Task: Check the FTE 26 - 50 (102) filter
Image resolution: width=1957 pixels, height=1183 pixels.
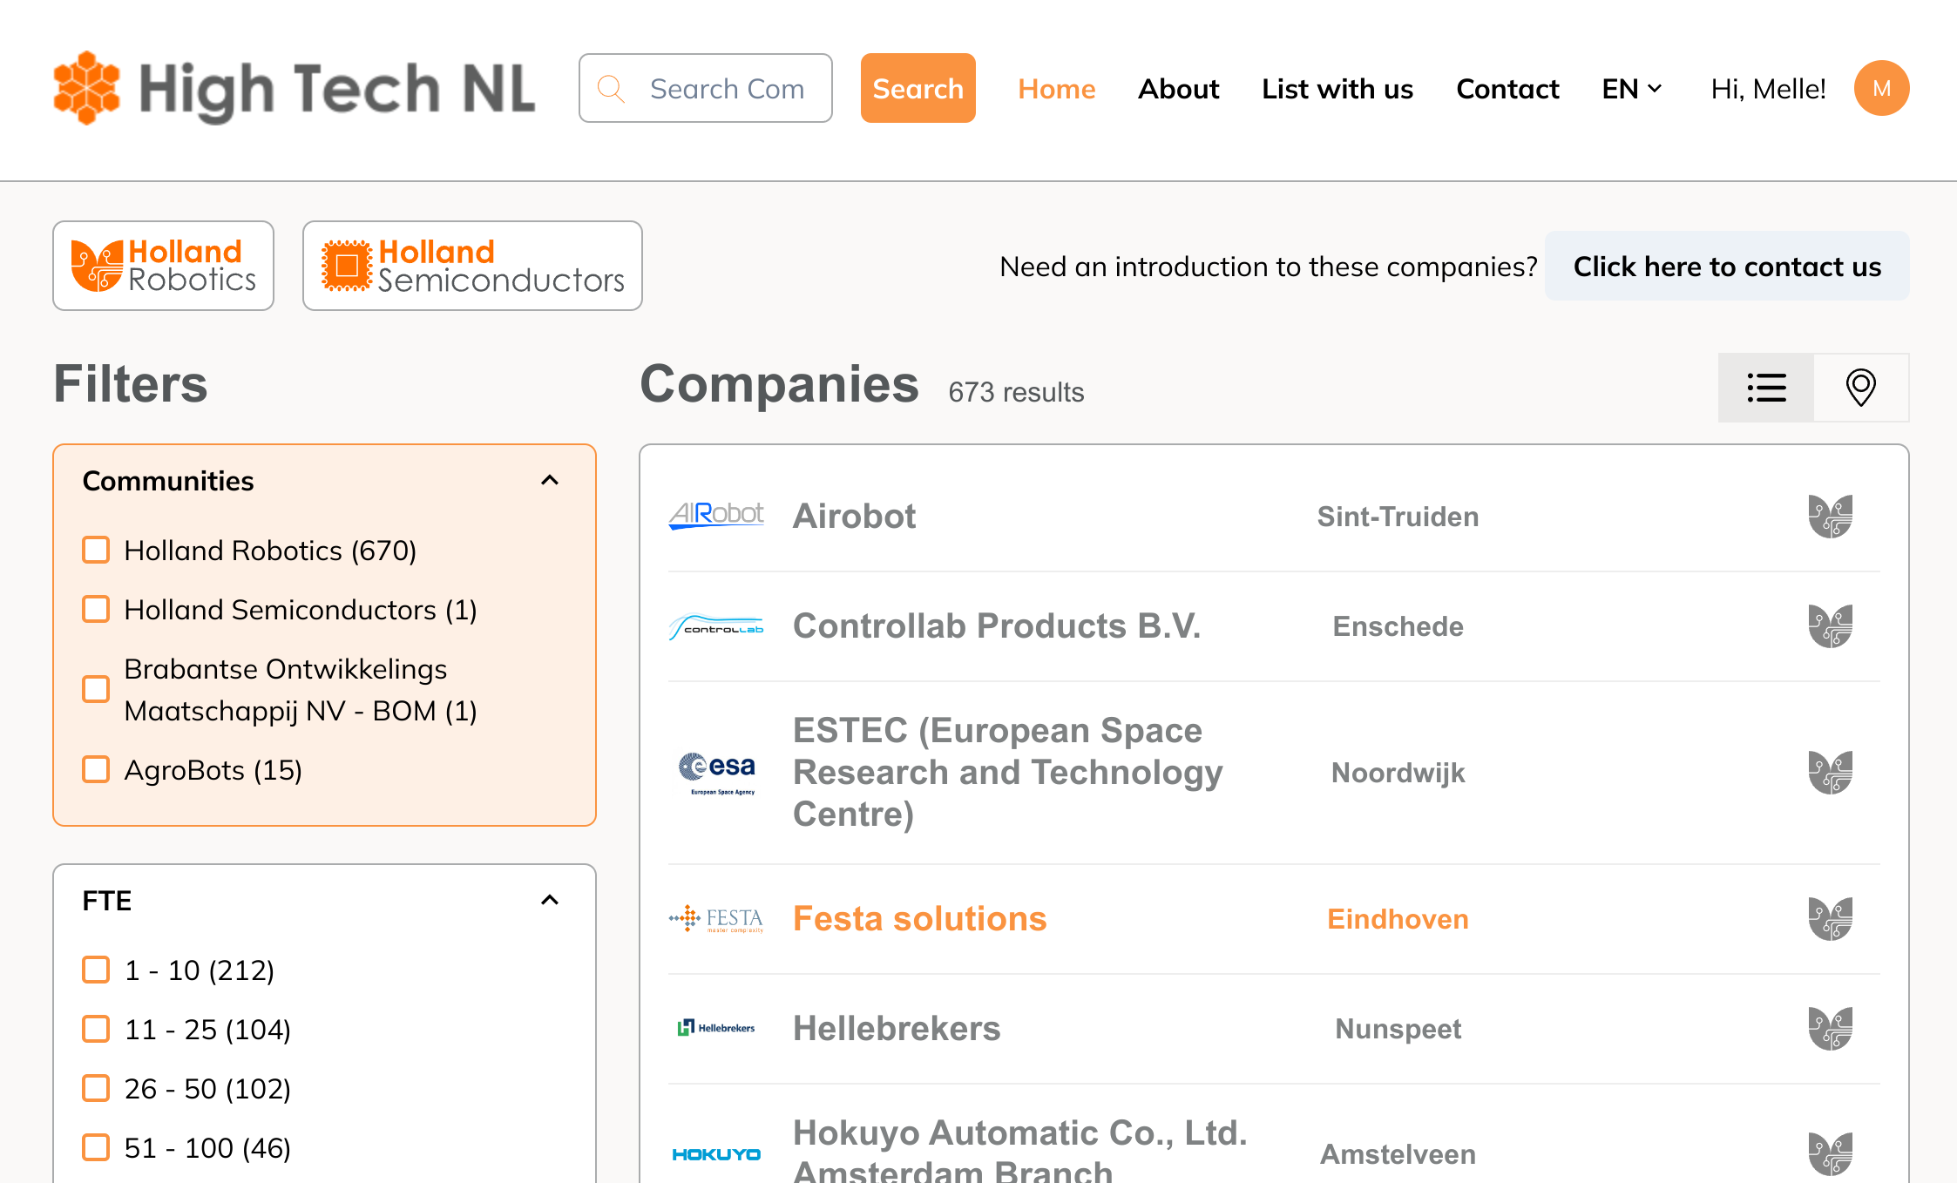Action: coord(96,1088)
